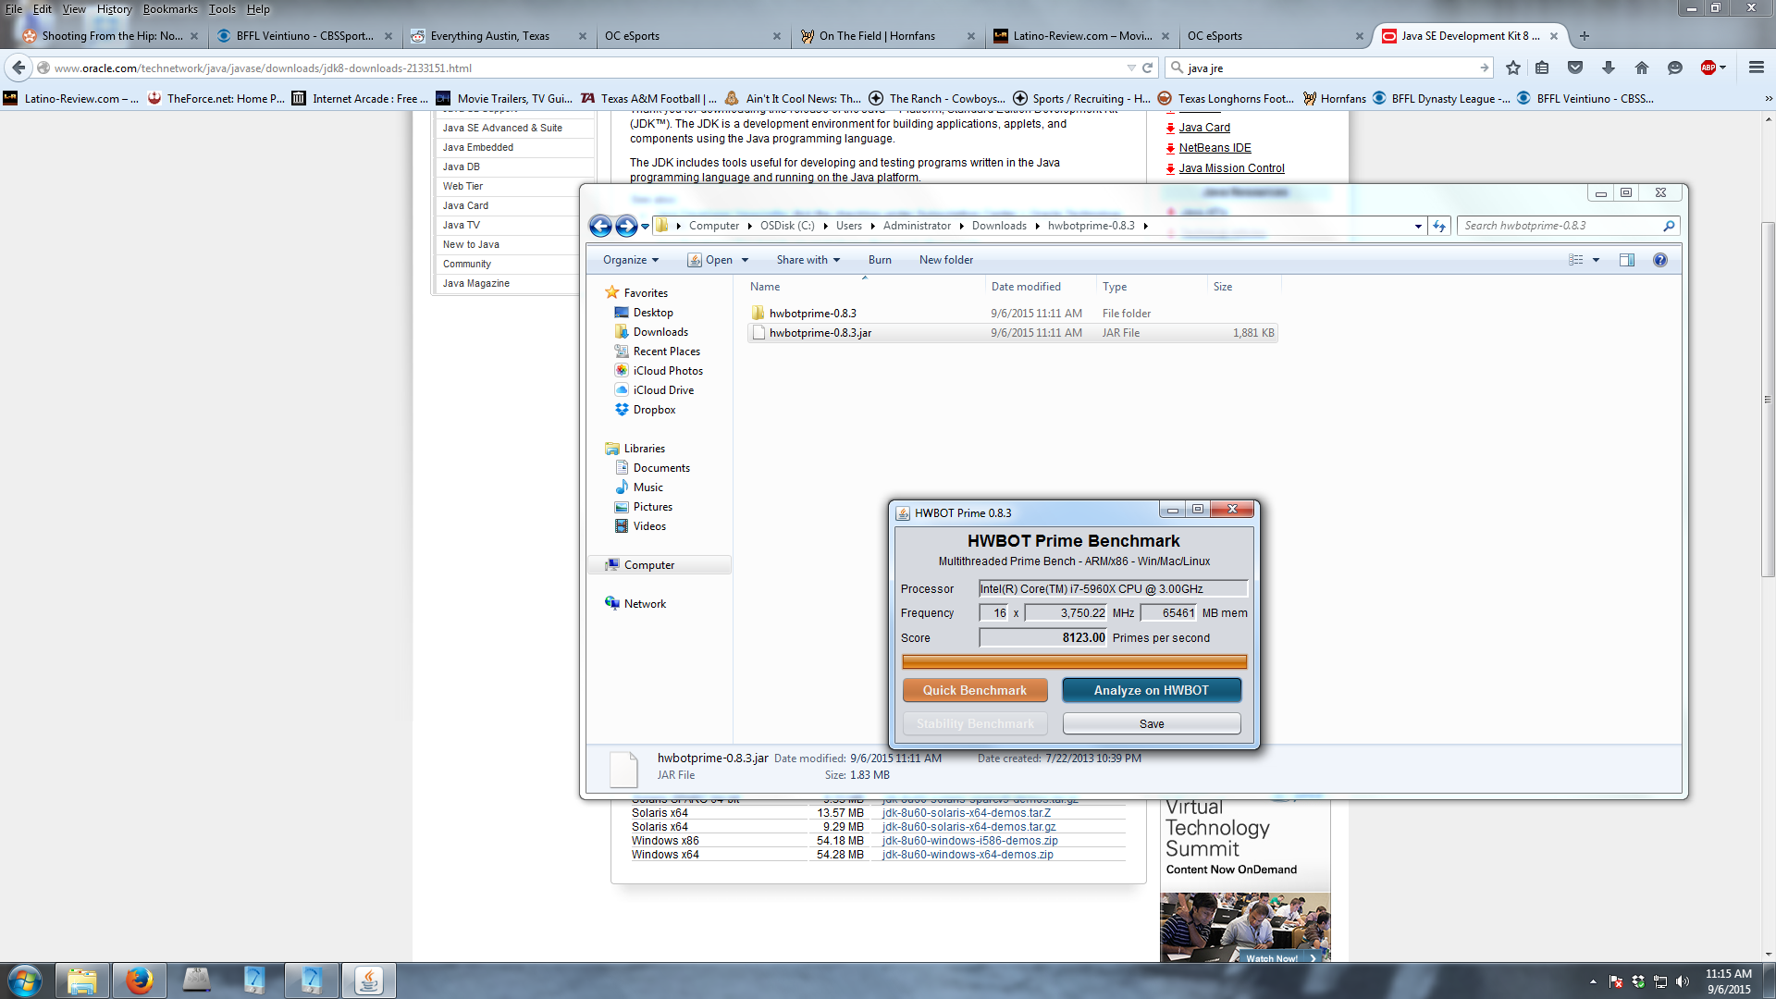
Task: Click Analyze on HWBOT button
Action: 1151,690
